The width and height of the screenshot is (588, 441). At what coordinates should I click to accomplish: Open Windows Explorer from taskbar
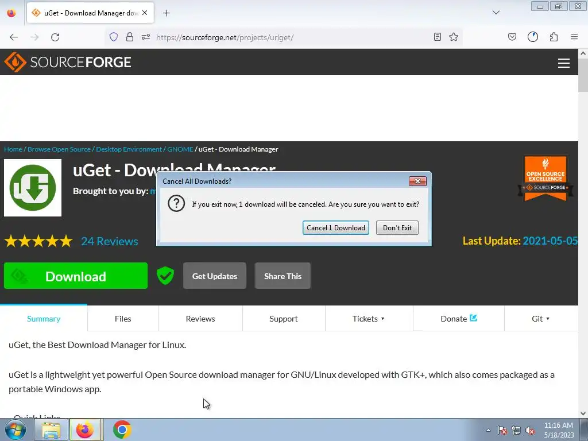(51, 430)
